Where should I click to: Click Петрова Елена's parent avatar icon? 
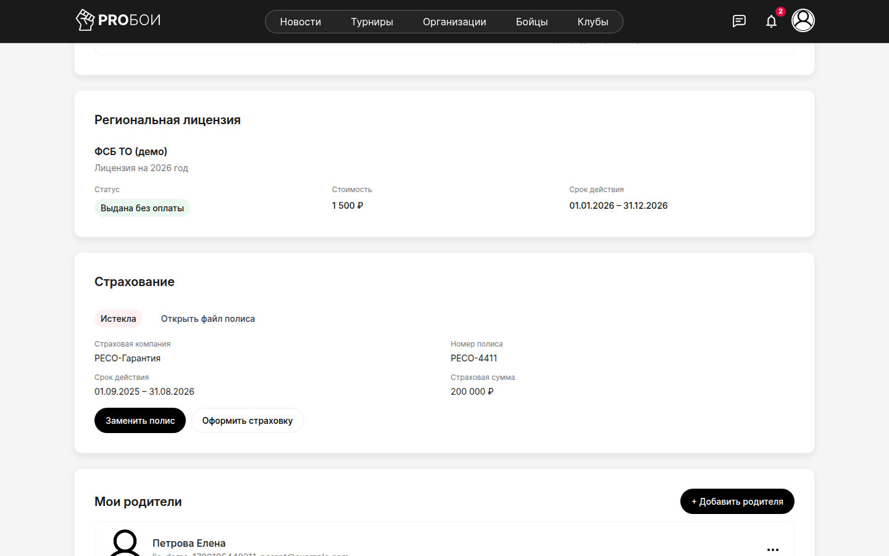(x=125, y=544)
